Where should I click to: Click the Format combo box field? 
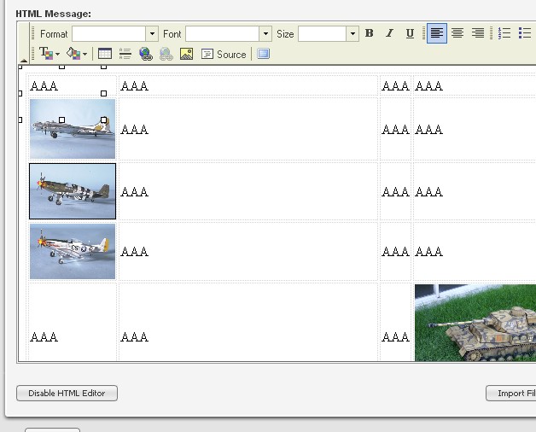coord(109,34)
